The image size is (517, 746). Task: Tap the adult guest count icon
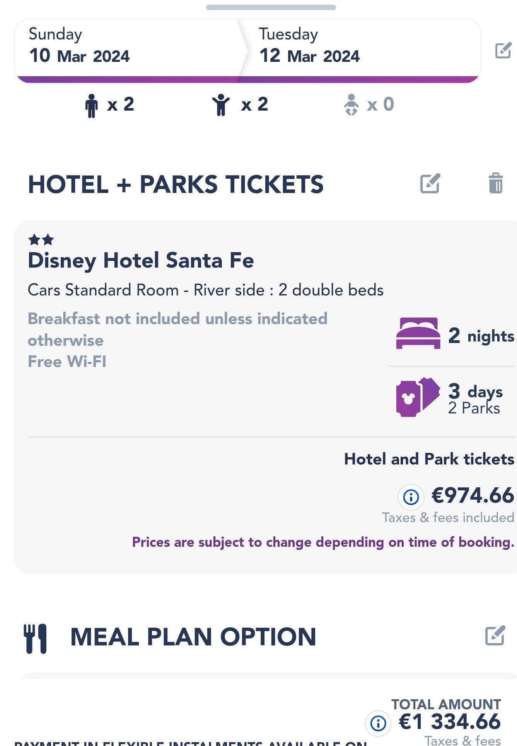(92, 105)
